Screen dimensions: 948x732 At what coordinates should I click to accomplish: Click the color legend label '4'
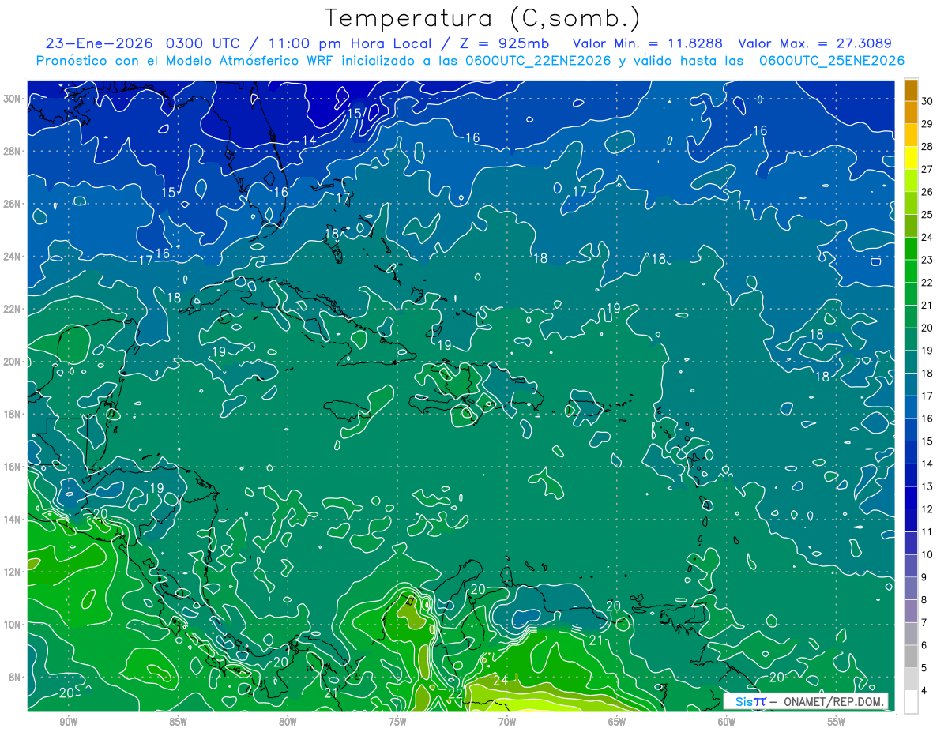925,691
